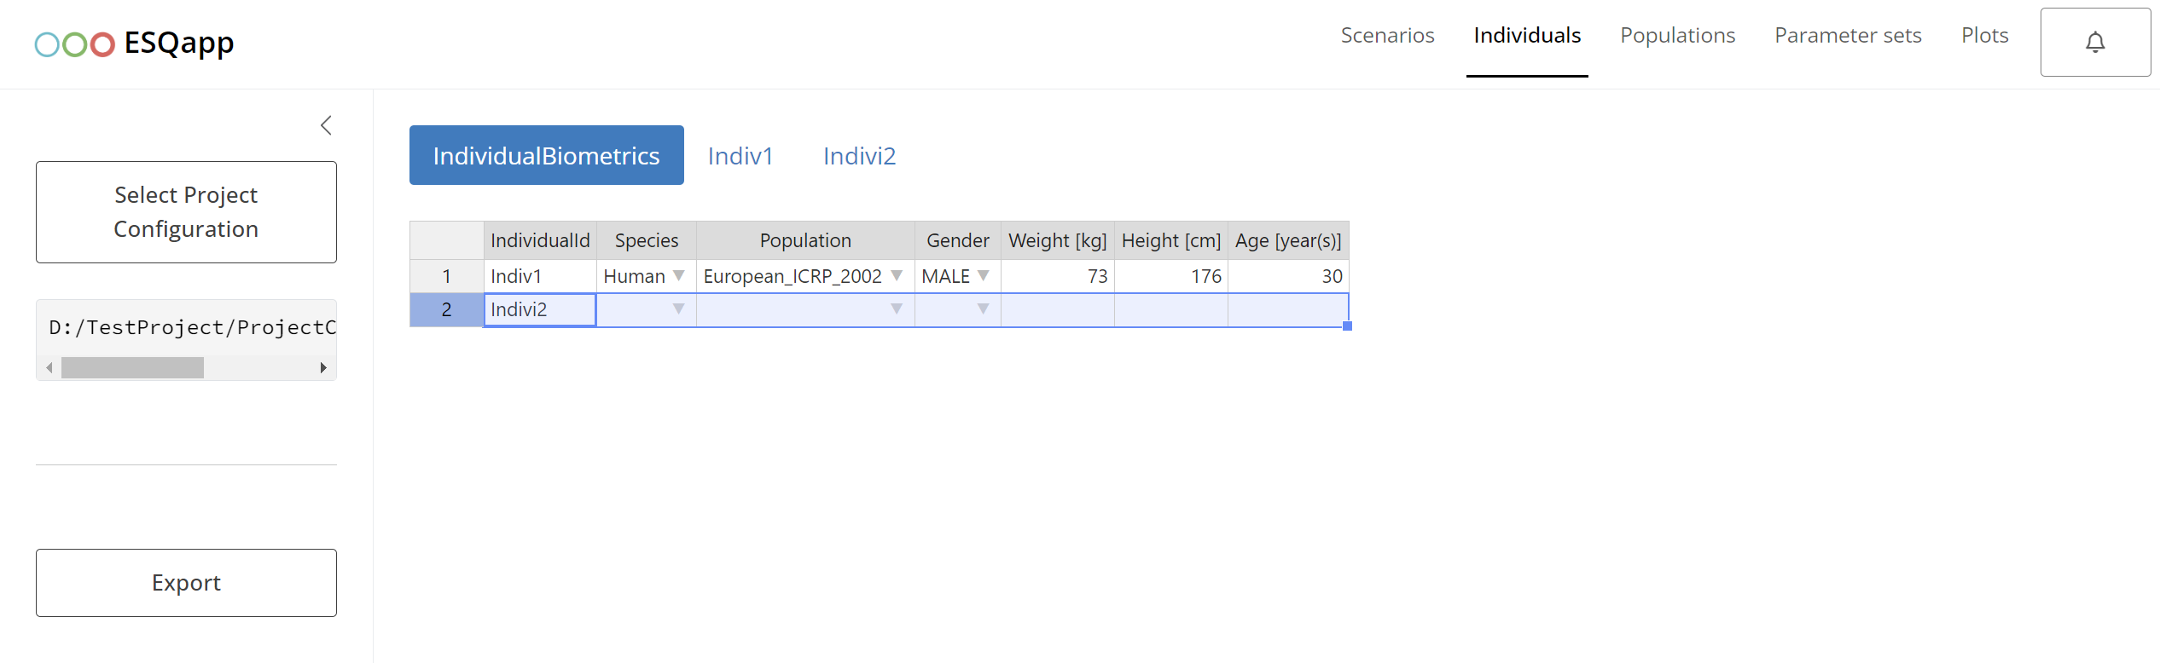Open Gender dropdown for Indivi2 row
The image size is (2160, 663).
point(984,308)
